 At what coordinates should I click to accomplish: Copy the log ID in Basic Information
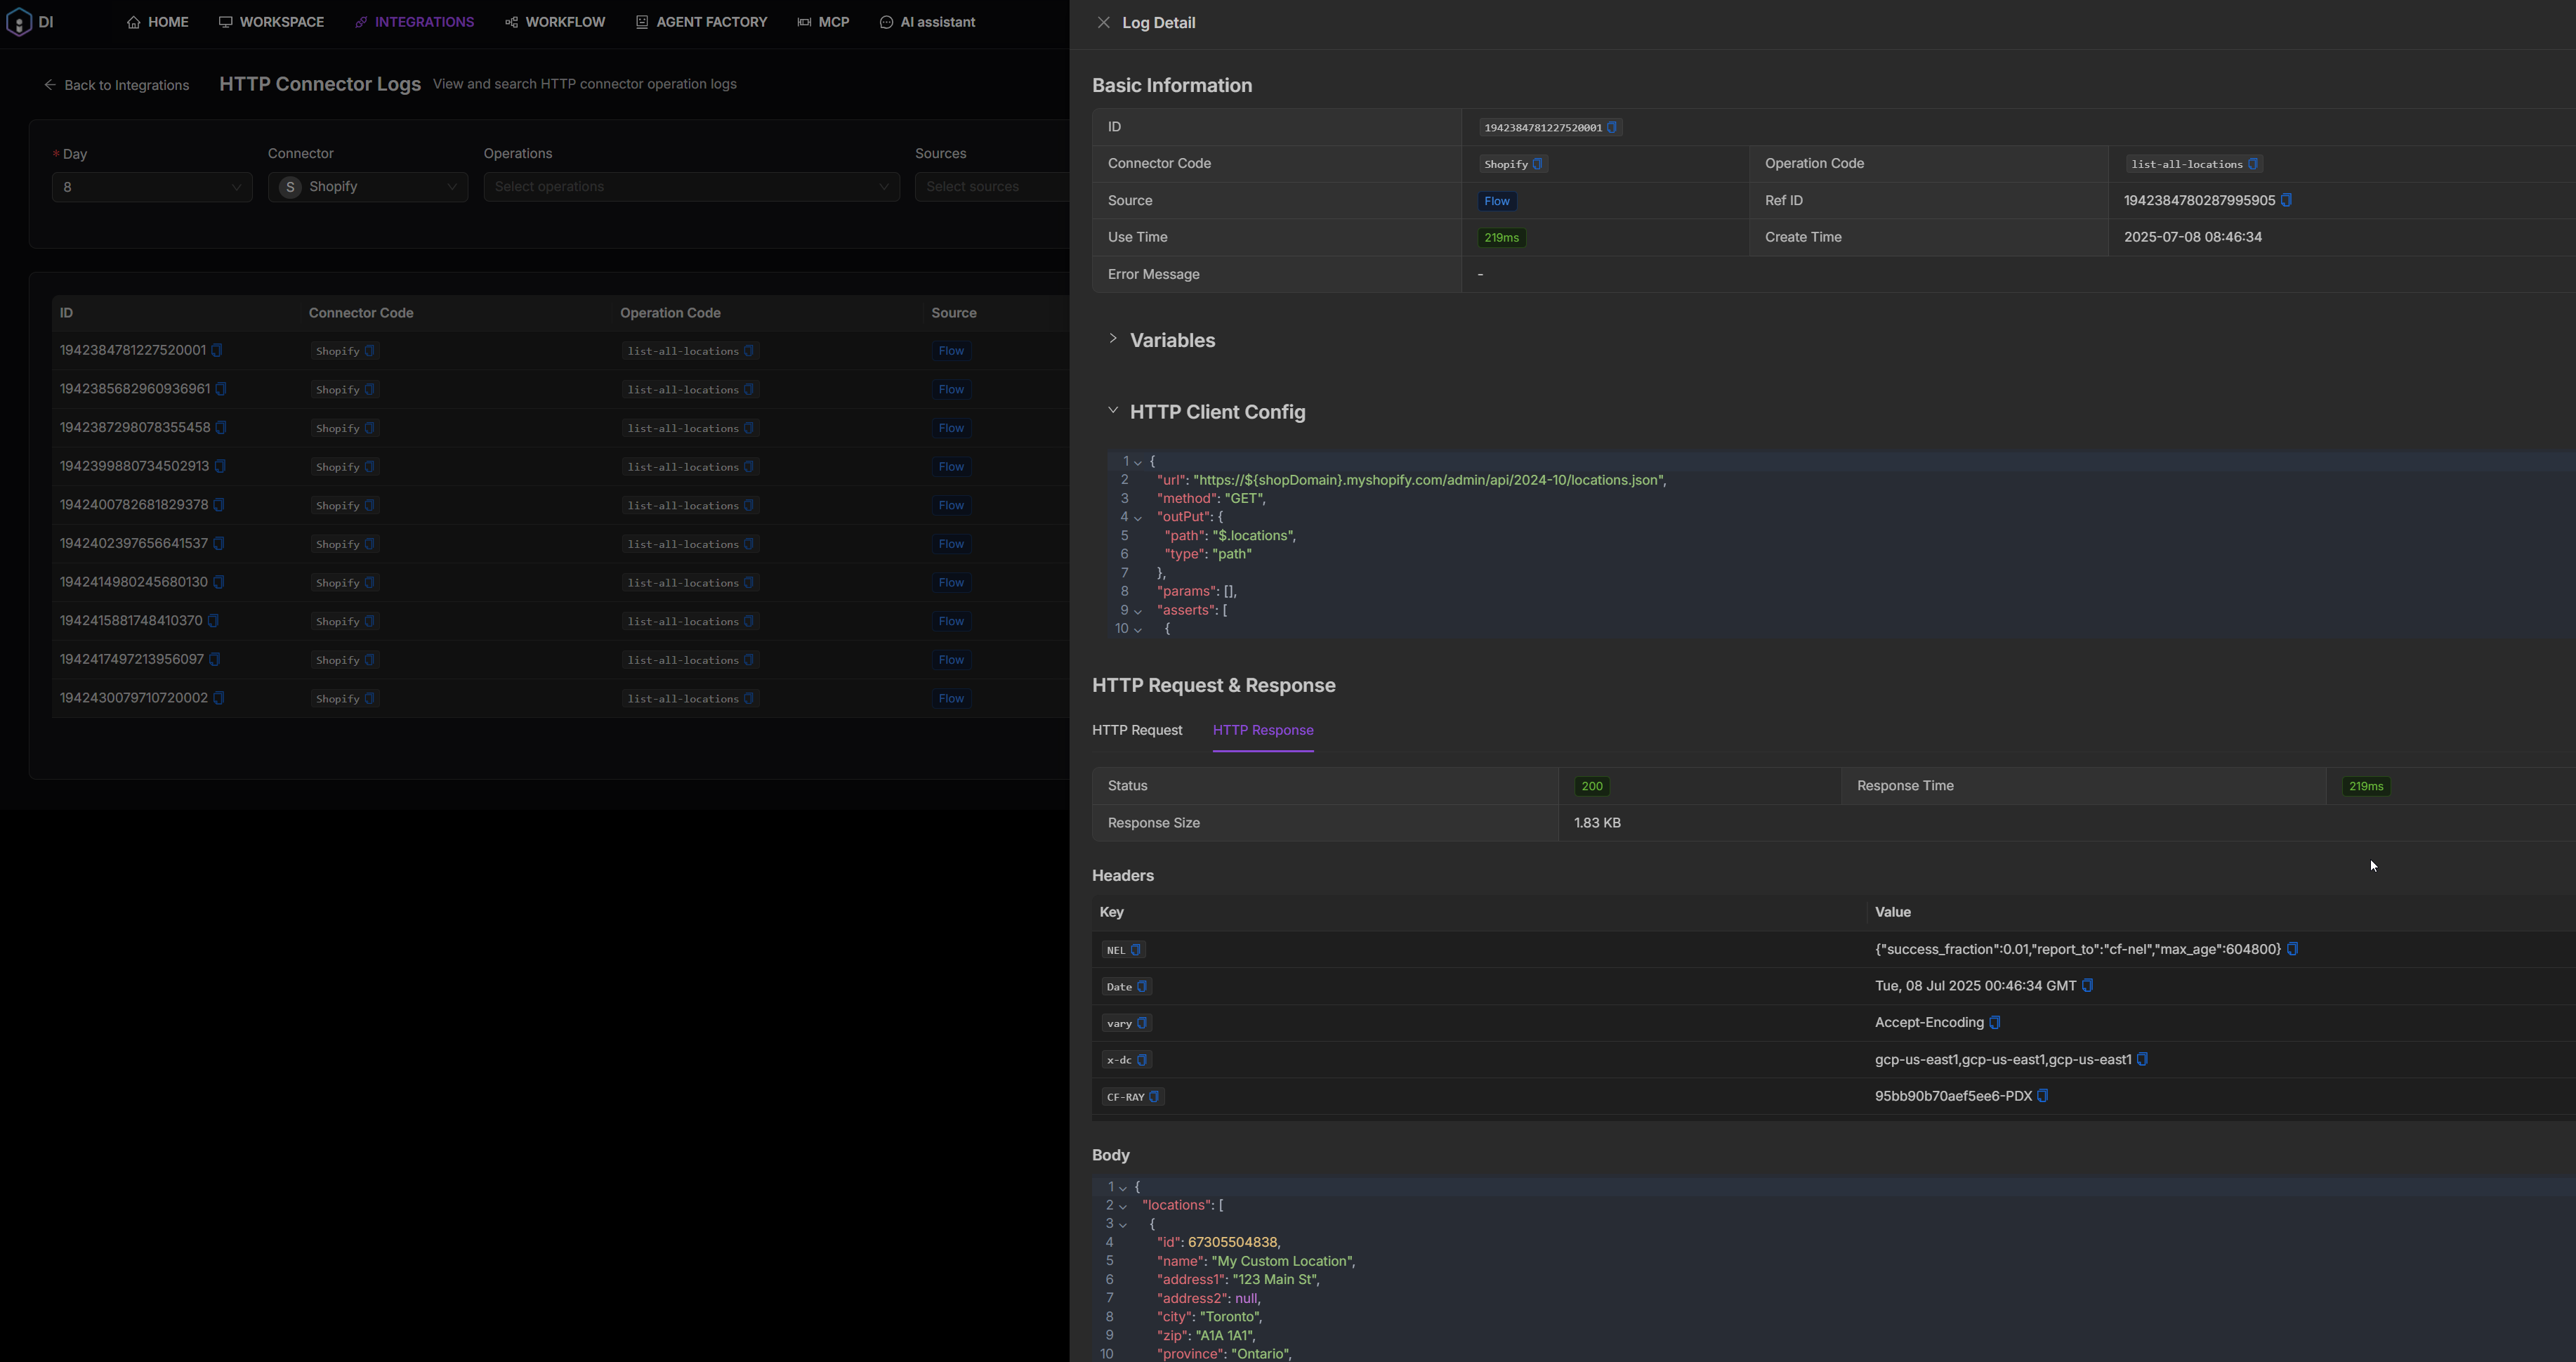coord(1612,128)
